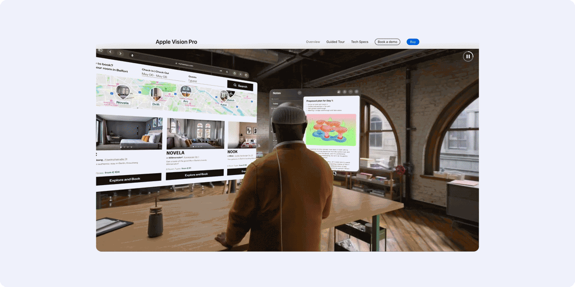Viewport: 575px width, 287px height.
Task: Open the Tech Specs tab
Action: point(360,42)
